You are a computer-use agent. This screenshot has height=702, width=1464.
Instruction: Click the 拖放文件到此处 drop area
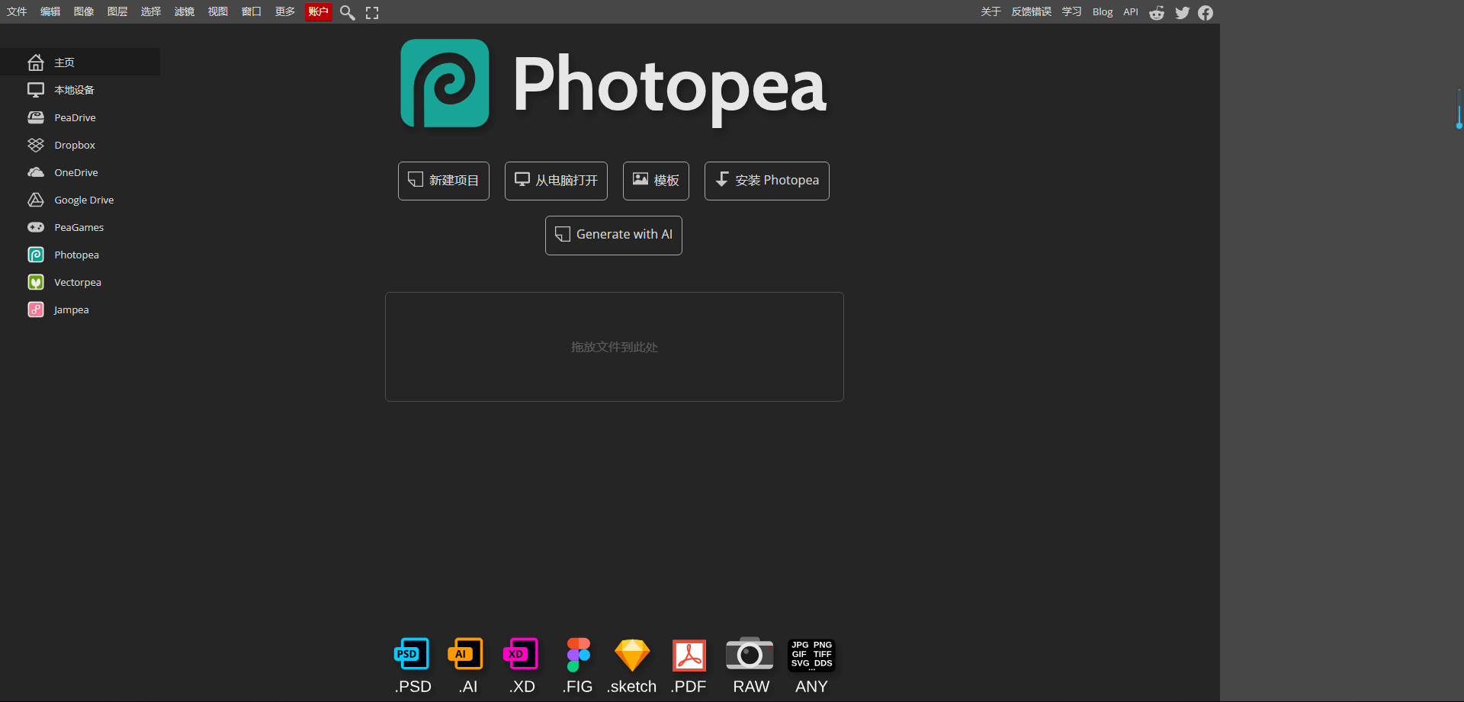[614, 347]
